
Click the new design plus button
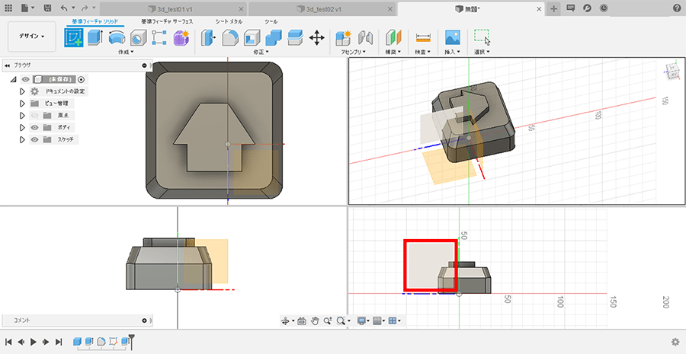click(554, 8)
